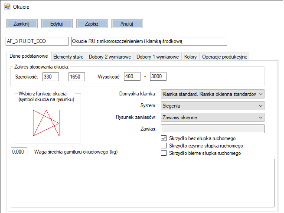This screenshot has width=284, height=213.
Task: Click the maximum Wysokość field 3000
Action: [158, 76]
